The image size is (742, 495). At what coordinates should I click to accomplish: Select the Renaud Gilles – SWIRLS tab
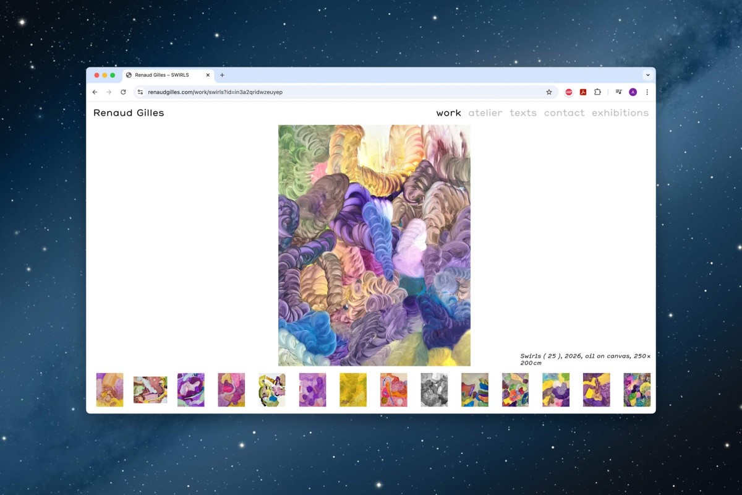(168, 75)
